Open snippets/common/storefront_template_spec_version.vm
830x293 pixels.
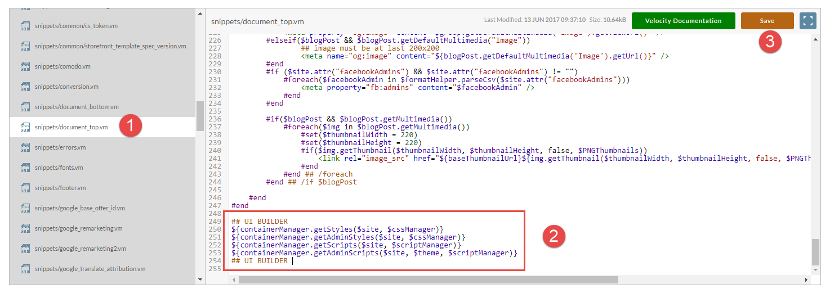coord(110,46)
